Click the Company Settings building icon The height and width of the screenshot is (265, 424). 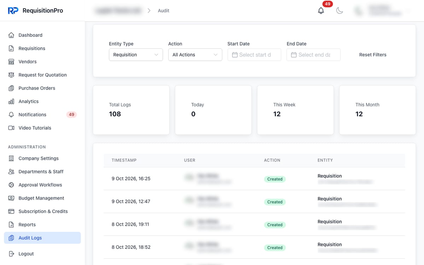pos(11,158)
